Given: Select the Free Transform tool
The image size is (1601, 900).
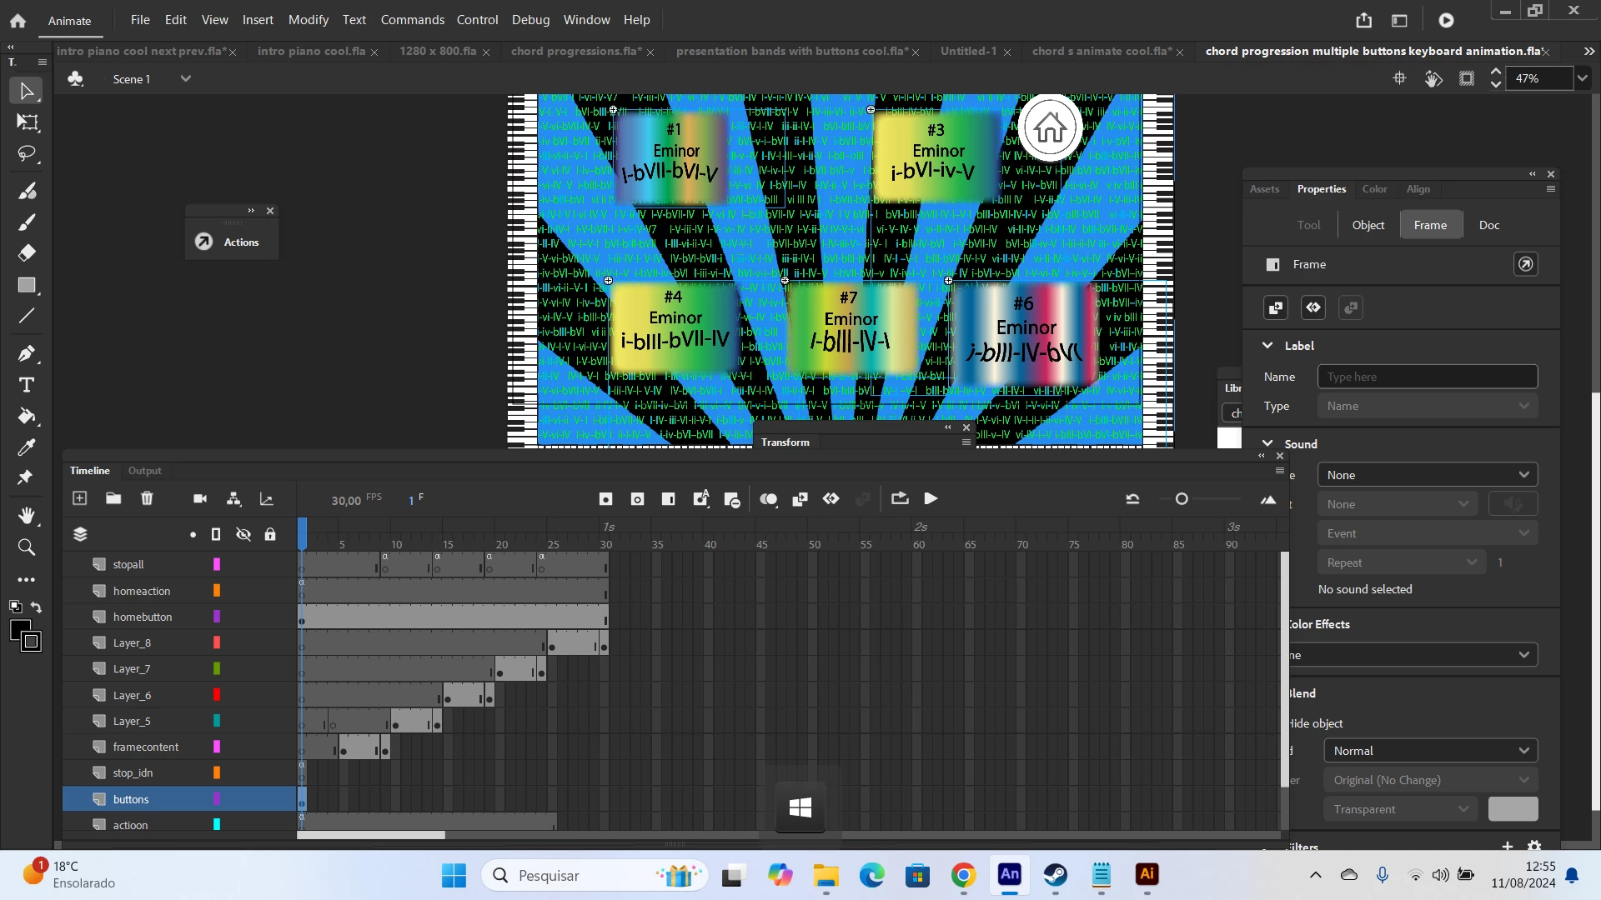Looking at the screenshot, I should coord(28,122).
